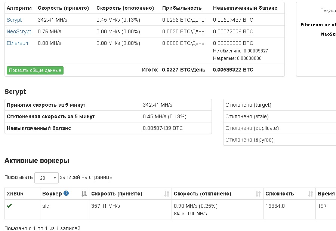Click the Время column header
The height and width of the screenshot is (231, 336).
tap(326, 194)
